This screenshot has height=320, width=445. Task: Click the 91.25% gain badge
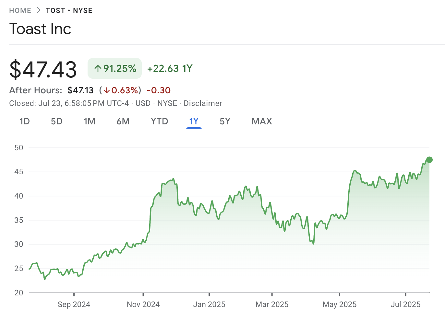pos(115,68)
